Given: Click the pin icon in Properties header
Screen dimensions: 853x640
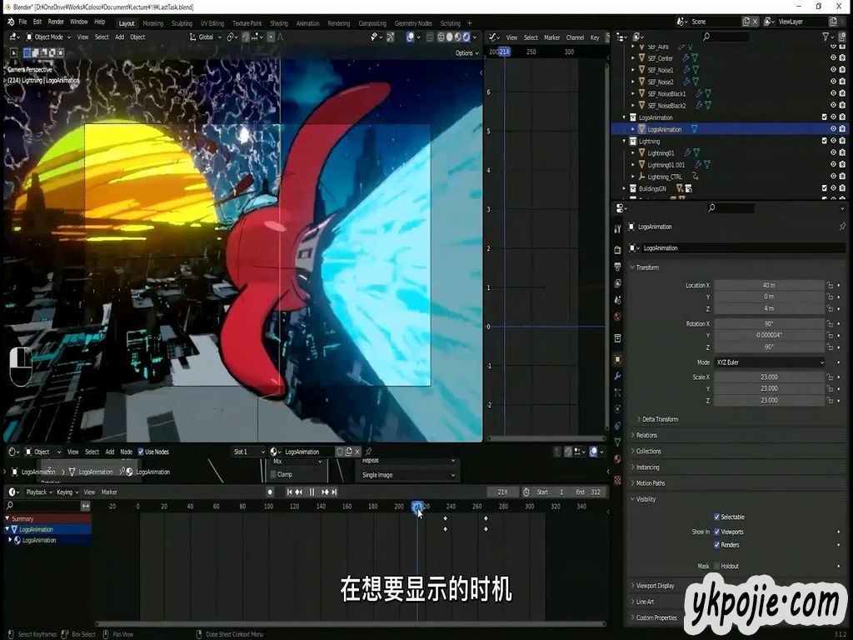Looking at the screenshot, I should click(x=841, y=227).
